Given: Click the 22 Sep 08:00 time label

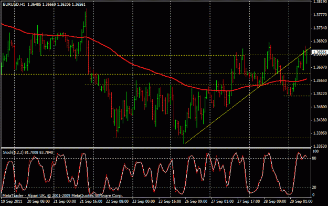Looking at the screenshot, I should coord(117,201).
